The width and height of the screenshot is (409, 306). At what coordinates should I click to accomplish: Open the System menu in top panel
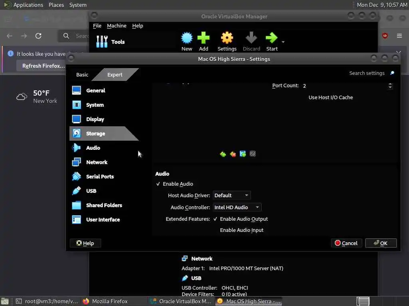click(x=78, y=5)
